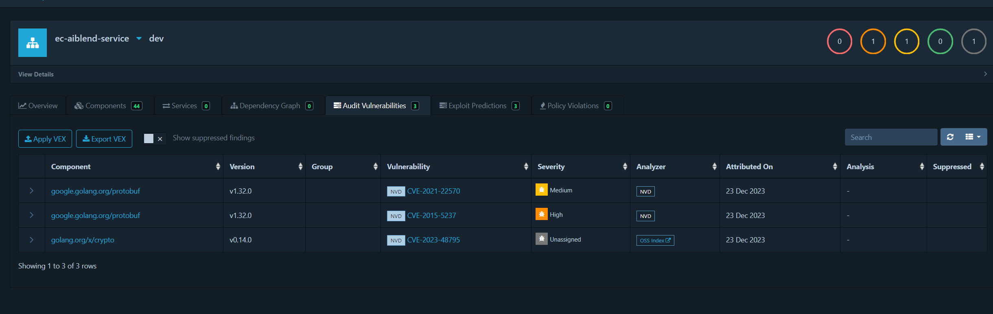Expand the CVE-2015-5237 row
Image resolution: width=993 pixels, height=314 pixels.
[x=31, y=215]
